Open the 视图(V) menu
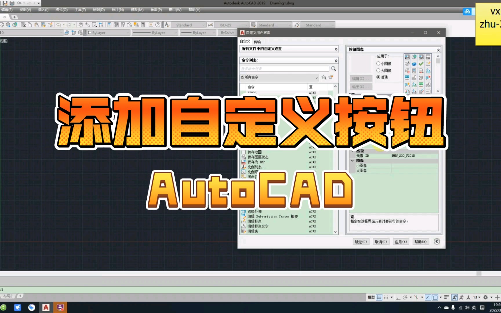This screenshot has width=501, height=313. coord(25,10)
